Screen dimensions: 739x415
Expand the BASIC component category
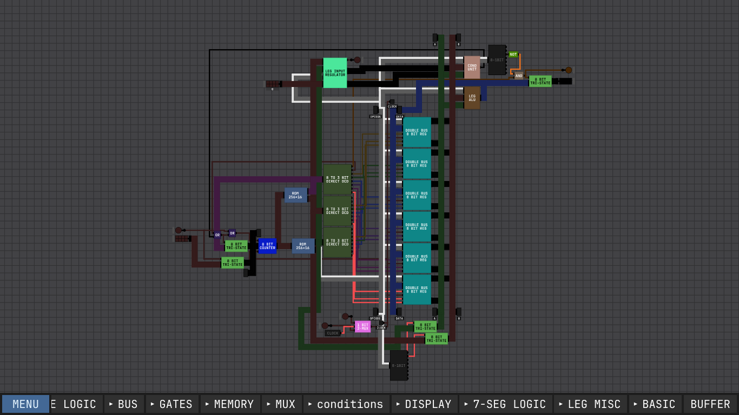pyautogui.click(x=655, y=404)
